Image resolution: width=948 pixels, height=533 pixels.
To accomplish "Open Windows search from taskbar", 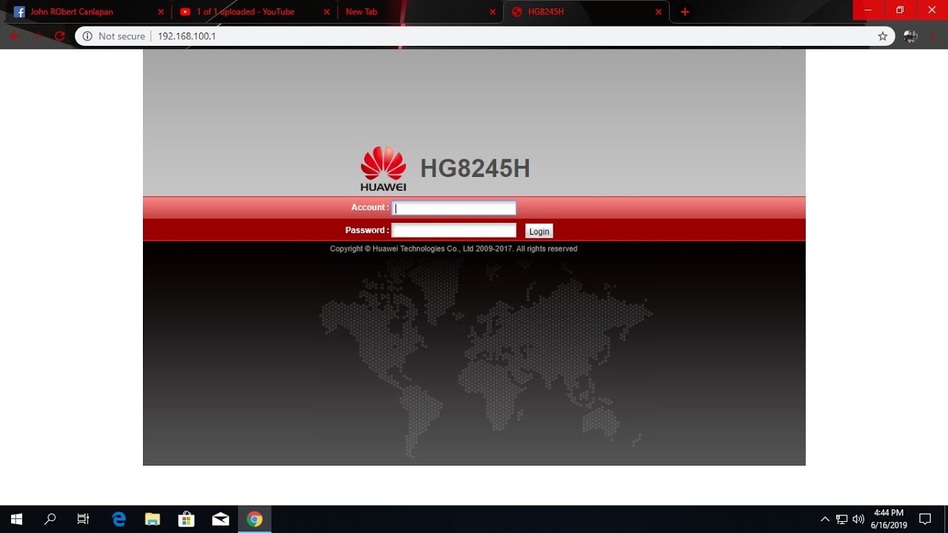I will coord(50,519).
